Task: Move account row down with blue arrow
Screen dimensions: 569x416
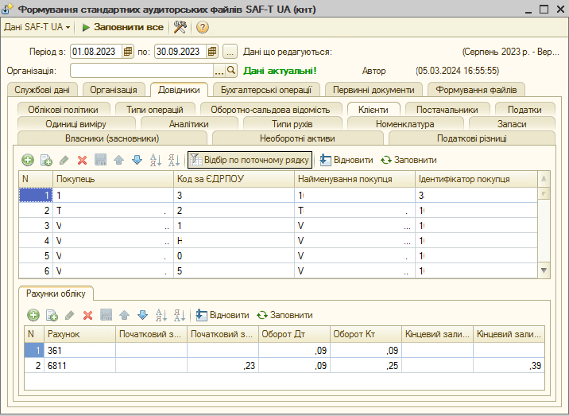Action: pos(142,315)
